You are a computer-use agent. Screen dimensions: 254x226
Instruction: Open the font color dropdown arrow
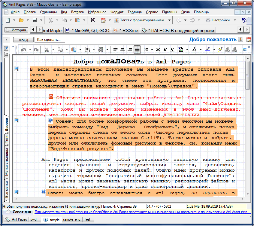point(201,50)
